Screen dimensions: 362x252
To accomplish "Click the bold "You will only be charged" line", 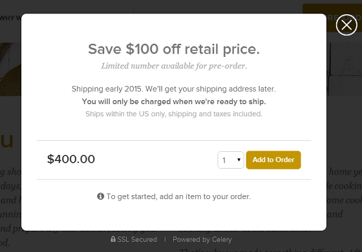I will click(174, 101).
